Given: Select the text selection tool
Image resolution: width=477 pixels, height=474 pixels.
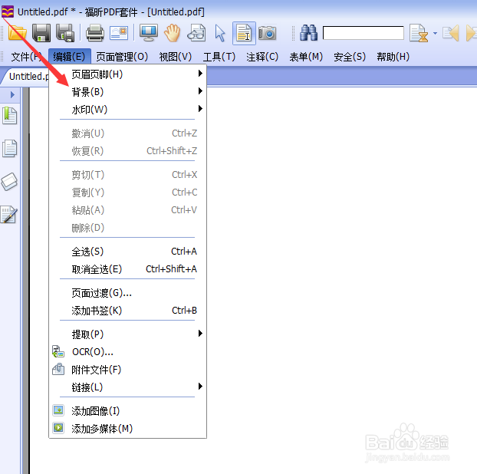Looking at the screenshot, I should tap(244, 33).
